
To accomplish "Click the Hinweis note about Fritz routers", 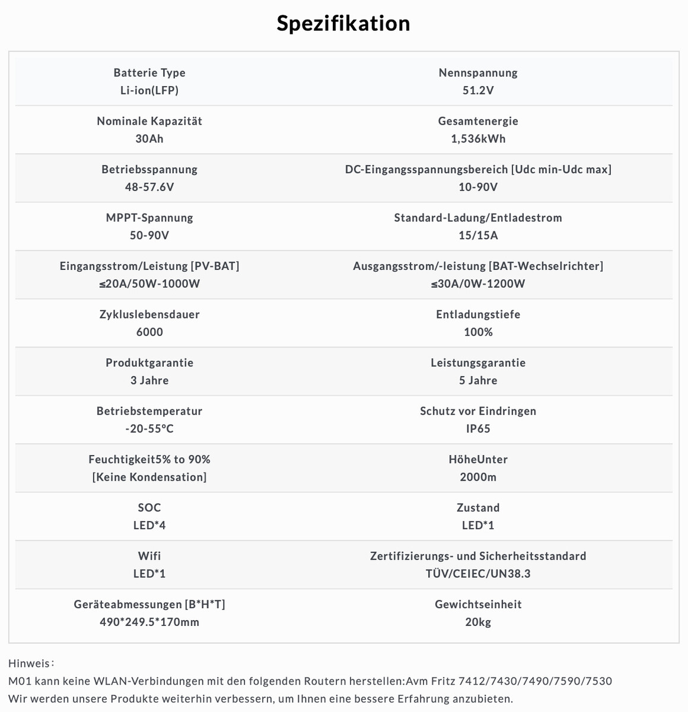I will (x=310, y=681).
